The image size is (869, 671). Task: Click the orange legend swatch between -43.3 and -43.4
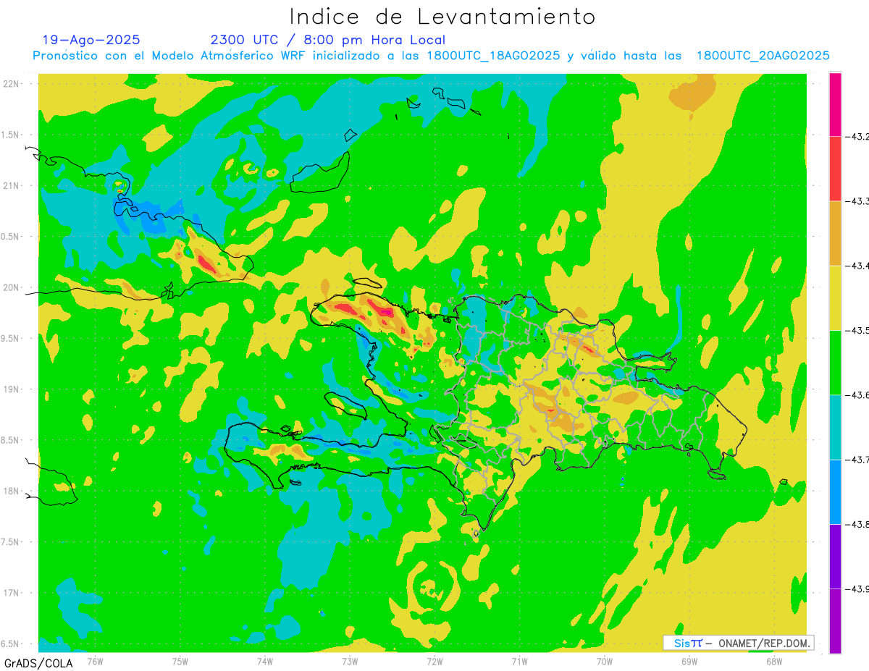[x=835, y=233]
